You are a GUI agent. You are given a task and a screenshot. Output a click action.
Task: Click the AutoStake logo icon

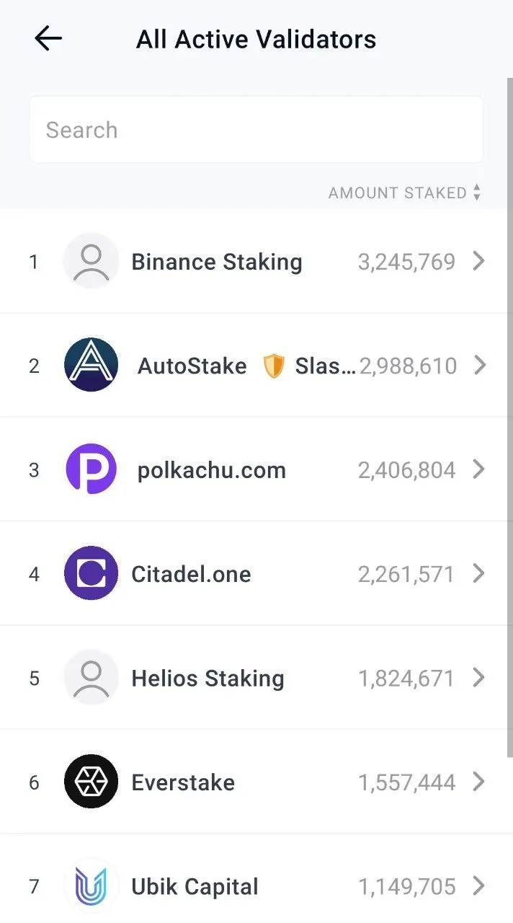(x=91, y=366)
